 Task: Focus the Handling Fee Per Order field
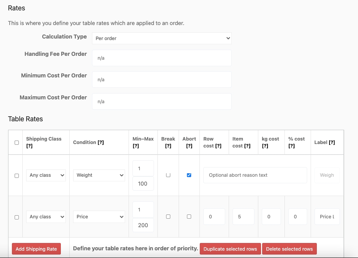162,58
